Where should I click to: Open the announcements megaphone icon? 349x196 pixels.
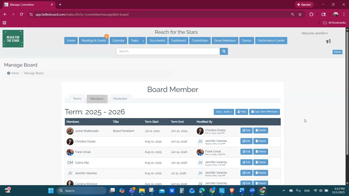pos(328,41)
